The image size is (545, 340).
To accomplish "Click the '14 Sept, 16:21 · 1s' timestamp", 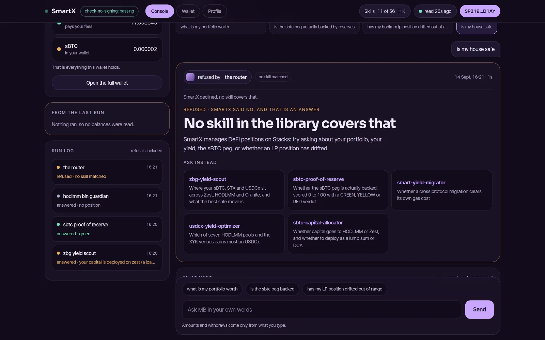I will point(473,77).
